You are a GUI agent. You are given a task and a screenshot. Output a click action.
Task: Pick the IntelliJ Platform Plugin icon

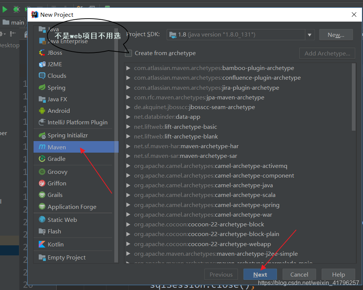(x=42, y=122)
